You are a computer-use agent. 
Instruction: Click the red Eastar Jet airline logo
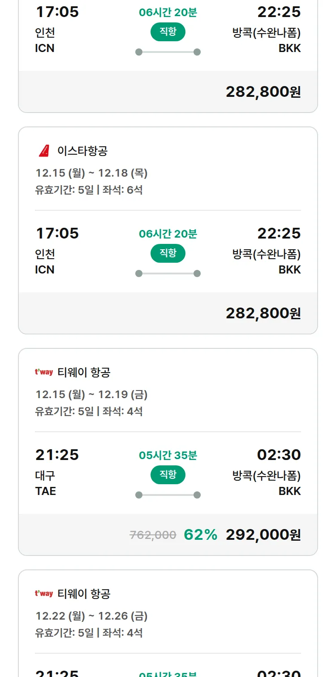tap(44, 151)
